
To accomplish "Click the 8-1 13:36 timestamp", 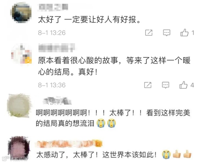I will pos(52,85).
